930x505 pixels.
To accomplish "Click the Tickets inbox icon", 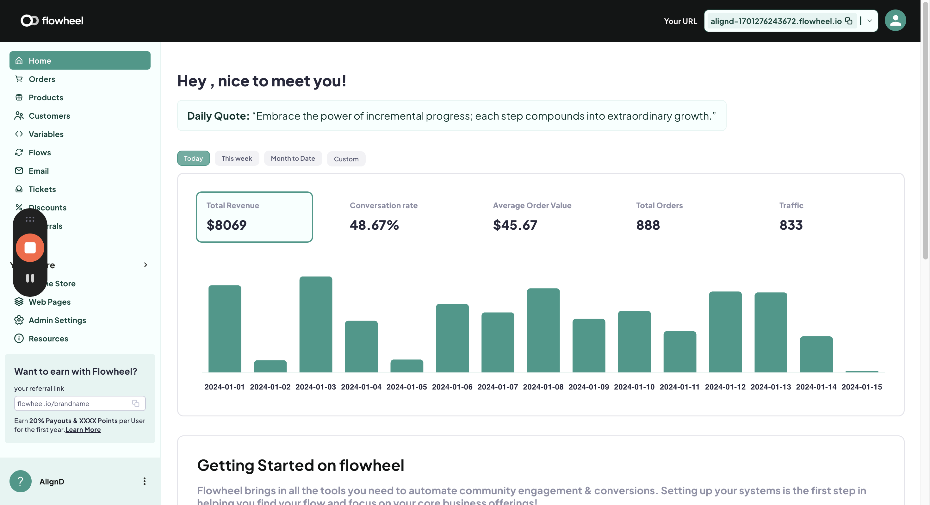I will (19, 189).
